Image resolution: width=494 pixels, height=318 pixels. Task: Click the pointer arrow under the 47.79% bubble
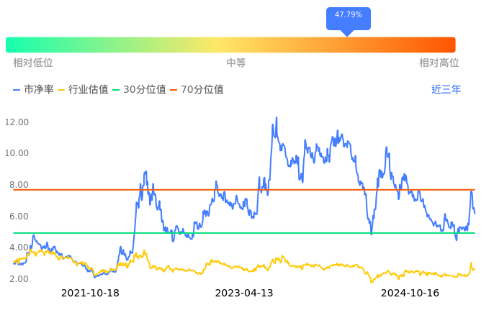click(x=348, y=33)
